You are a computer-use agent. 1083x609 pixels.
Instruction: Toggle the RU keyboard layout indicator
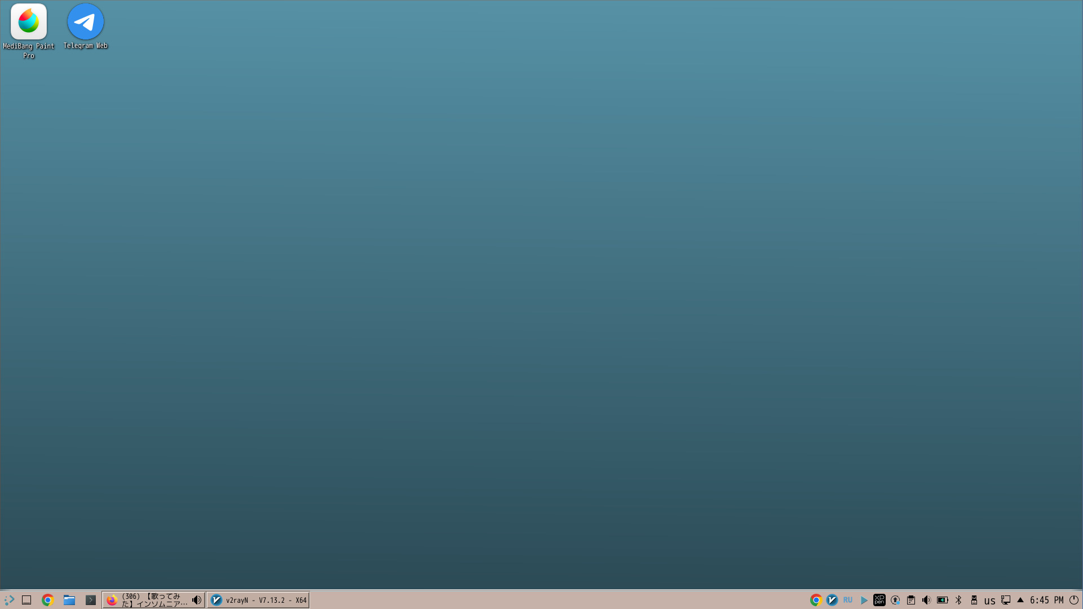(848, 600)
